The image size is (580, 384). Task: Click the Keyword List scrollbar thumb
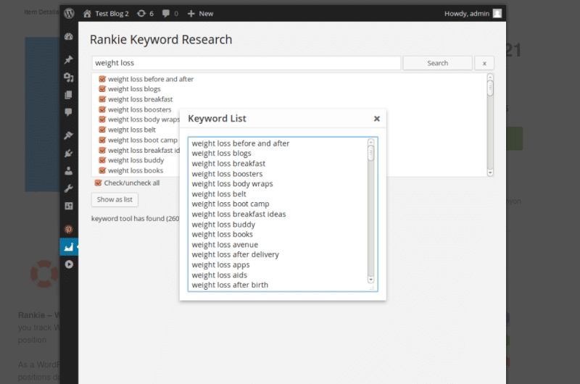pos(371,153)
